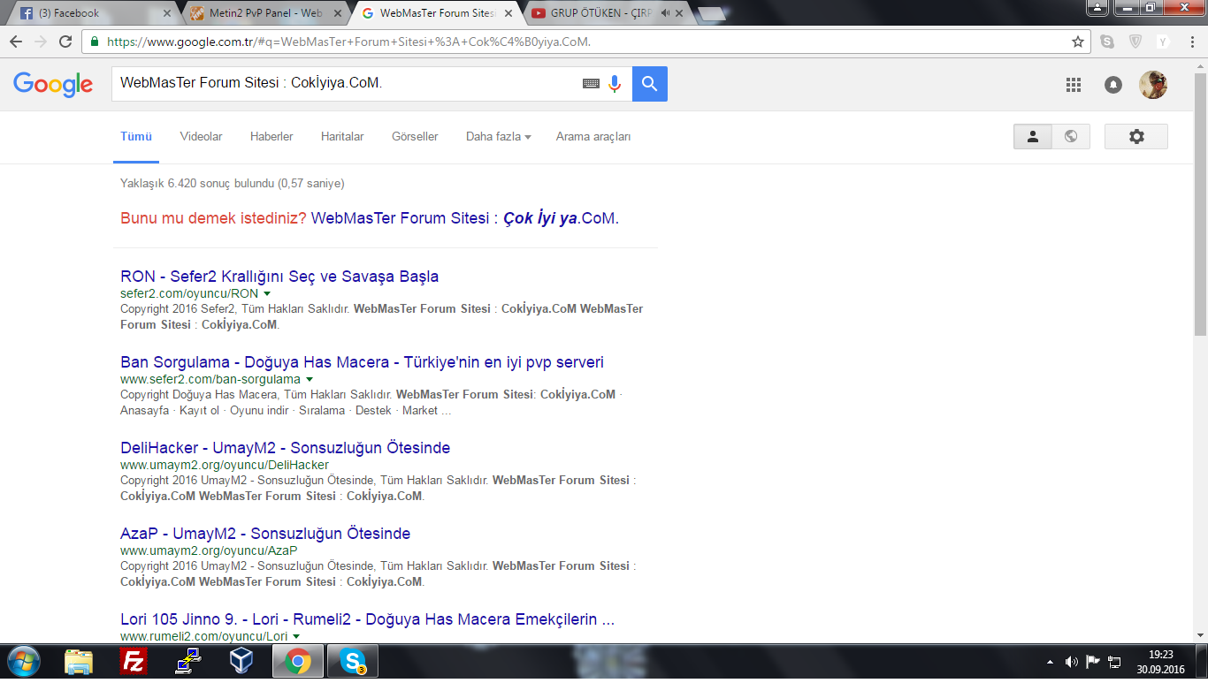Open FileZilla from the taskbar
Image resolution: width=1208 pixels, height=683 pixels.
pyautogui.click(x=134, y=661)
